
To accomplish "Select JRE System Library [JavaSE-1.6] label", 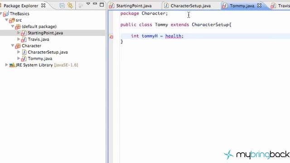I will pos(47,65).
